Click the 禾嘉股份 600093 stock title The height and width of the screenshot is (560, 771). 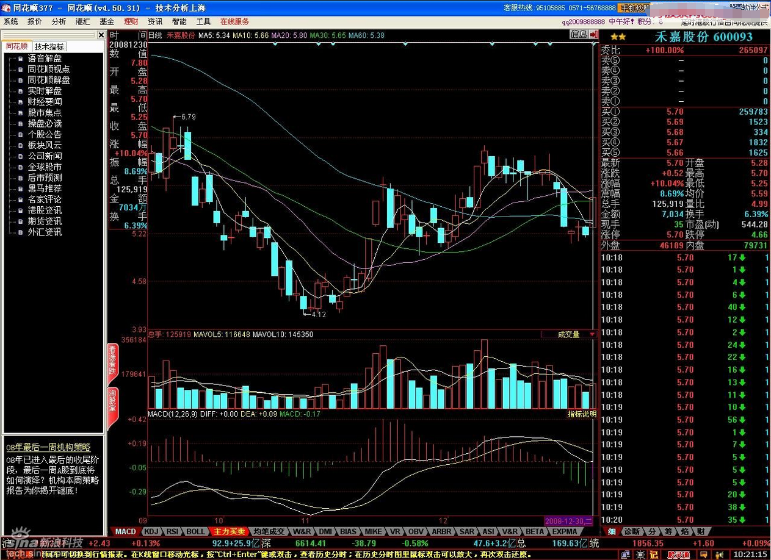click(x=704, y=37)
